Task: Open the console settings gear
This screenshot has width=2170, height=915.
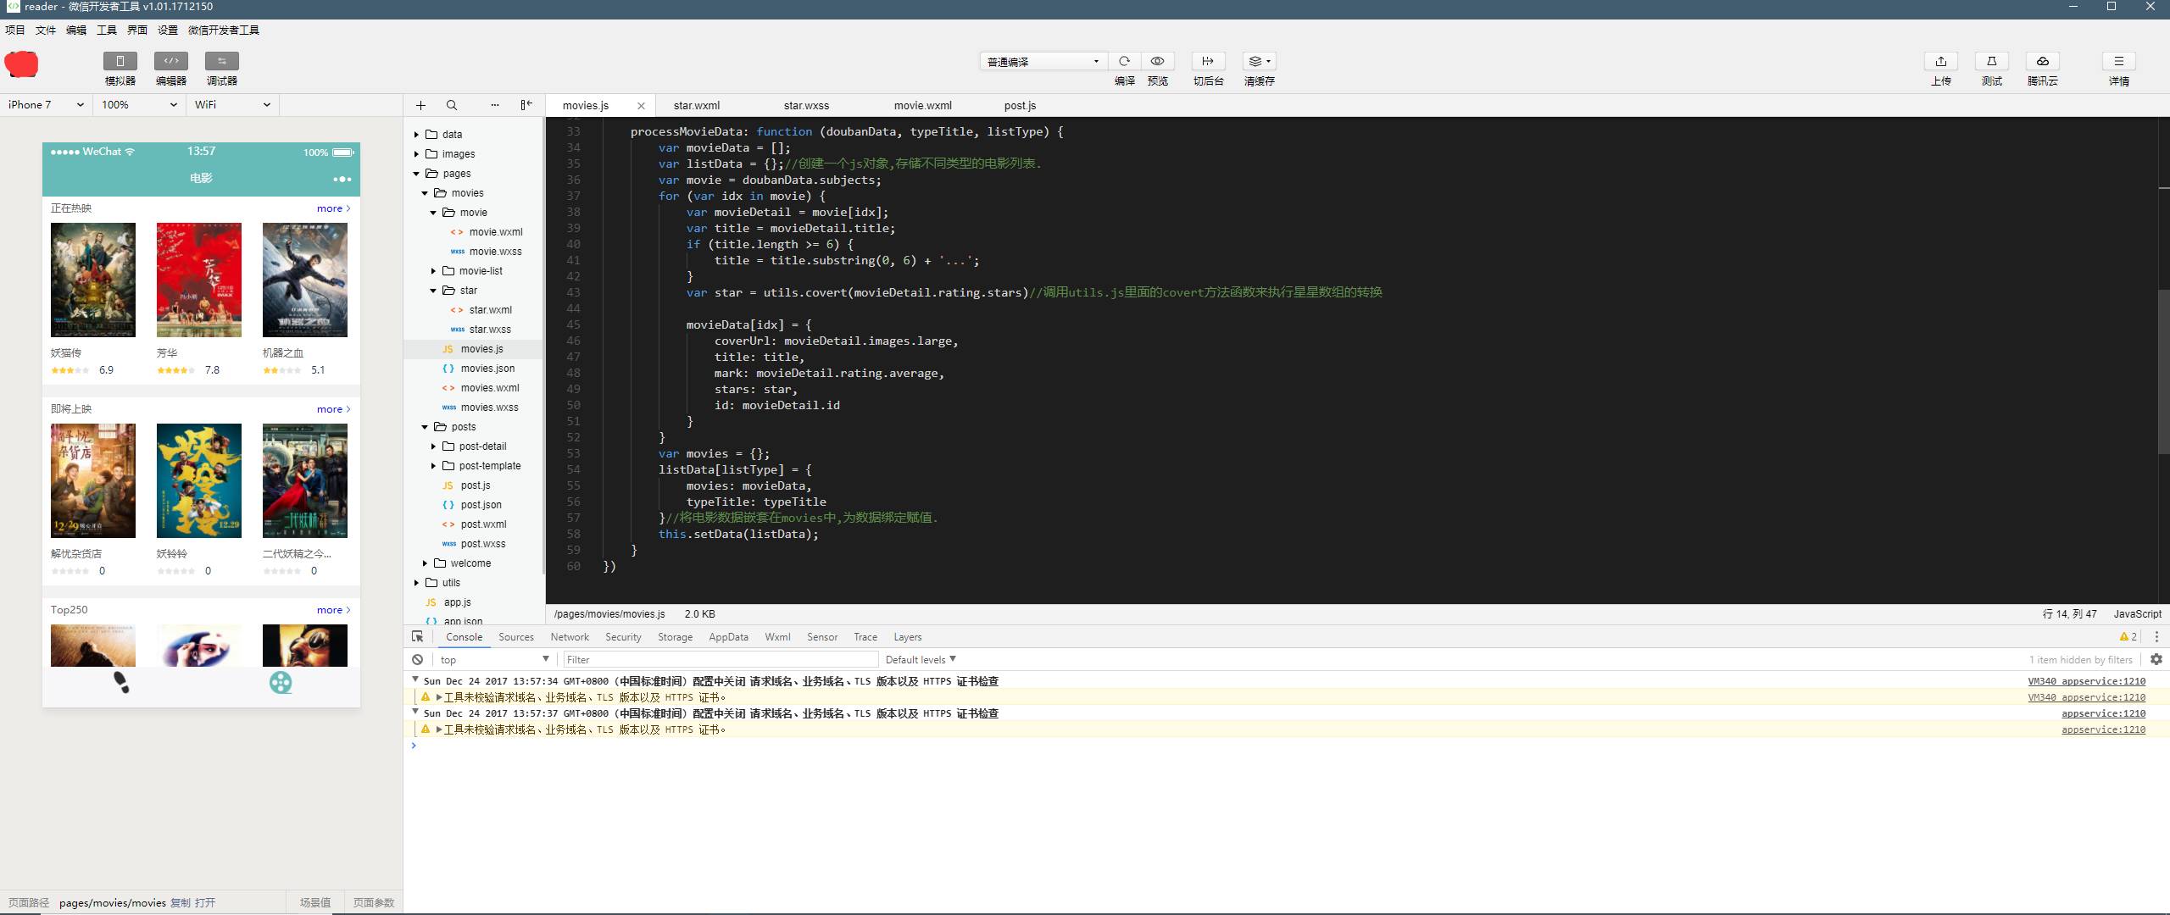Action: (2156, 659)
